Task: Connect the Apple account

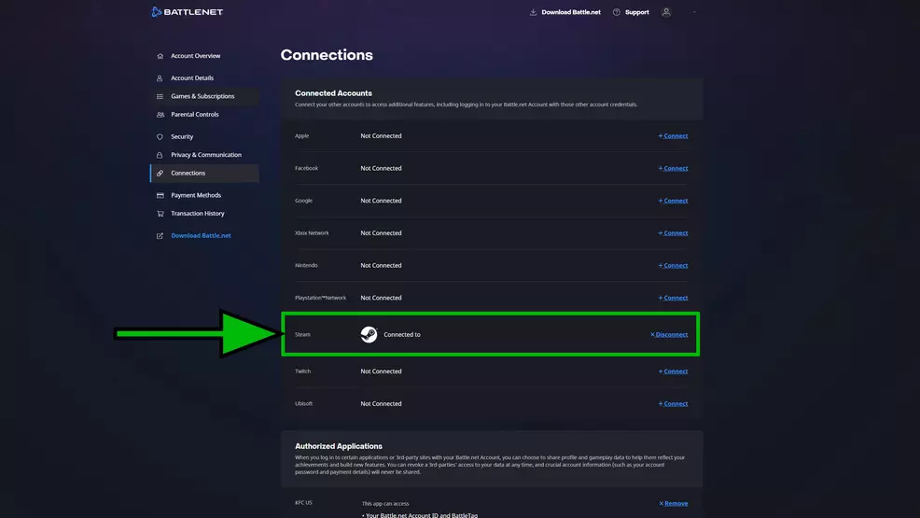Action: coord(673,136)
